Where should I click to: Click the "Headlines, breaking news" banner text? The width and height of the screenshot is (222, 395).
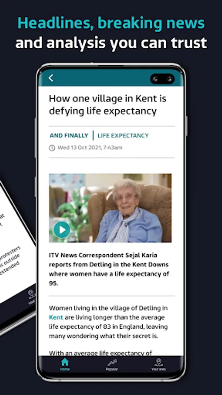111,23
